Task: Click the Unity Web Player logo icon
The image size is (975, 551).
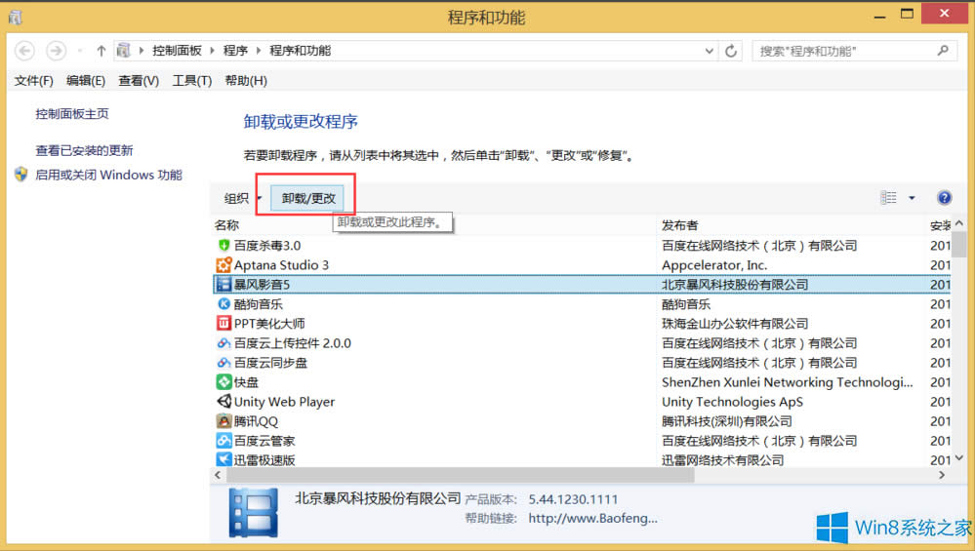Action: [223, 401]
